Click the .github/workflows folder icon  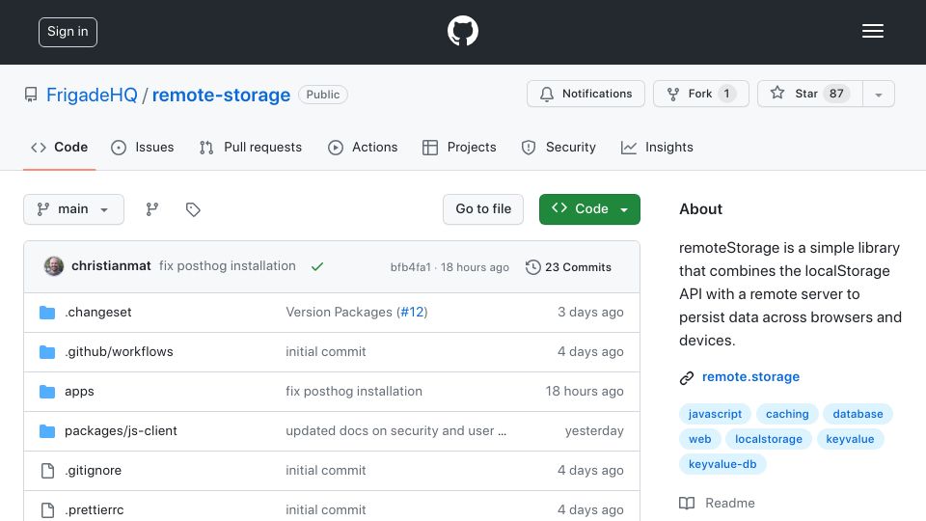pyautogui.click(x=47, y=351)
